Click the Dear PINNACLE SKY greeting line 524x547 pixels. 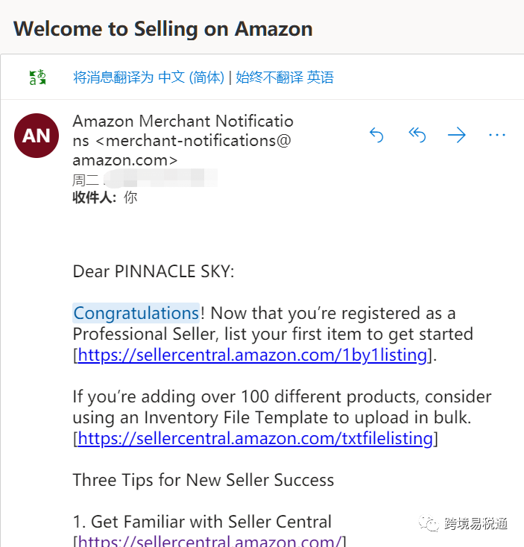coord(153,271)
